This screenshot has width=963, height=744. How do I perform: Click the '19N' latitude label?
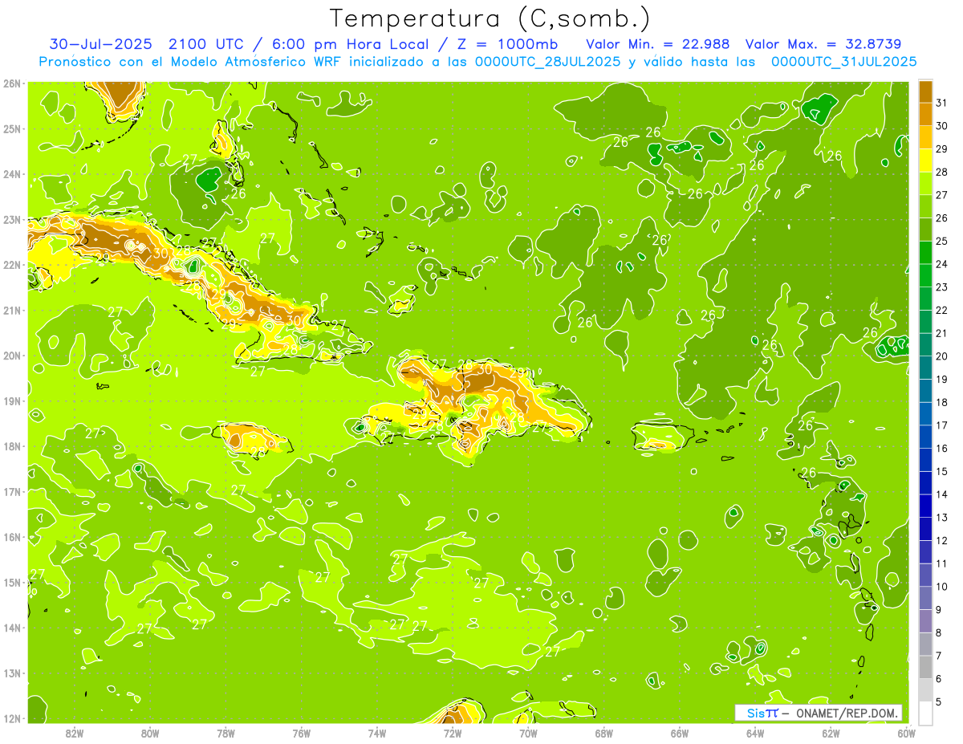(12, 401)
